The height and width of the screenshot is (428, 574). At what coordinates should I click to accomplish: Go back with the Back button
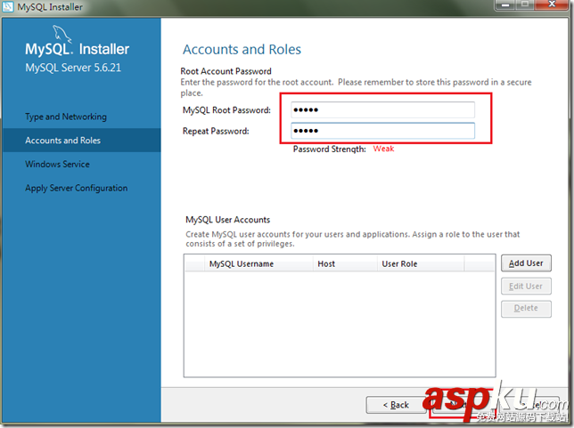pos(396,405)
